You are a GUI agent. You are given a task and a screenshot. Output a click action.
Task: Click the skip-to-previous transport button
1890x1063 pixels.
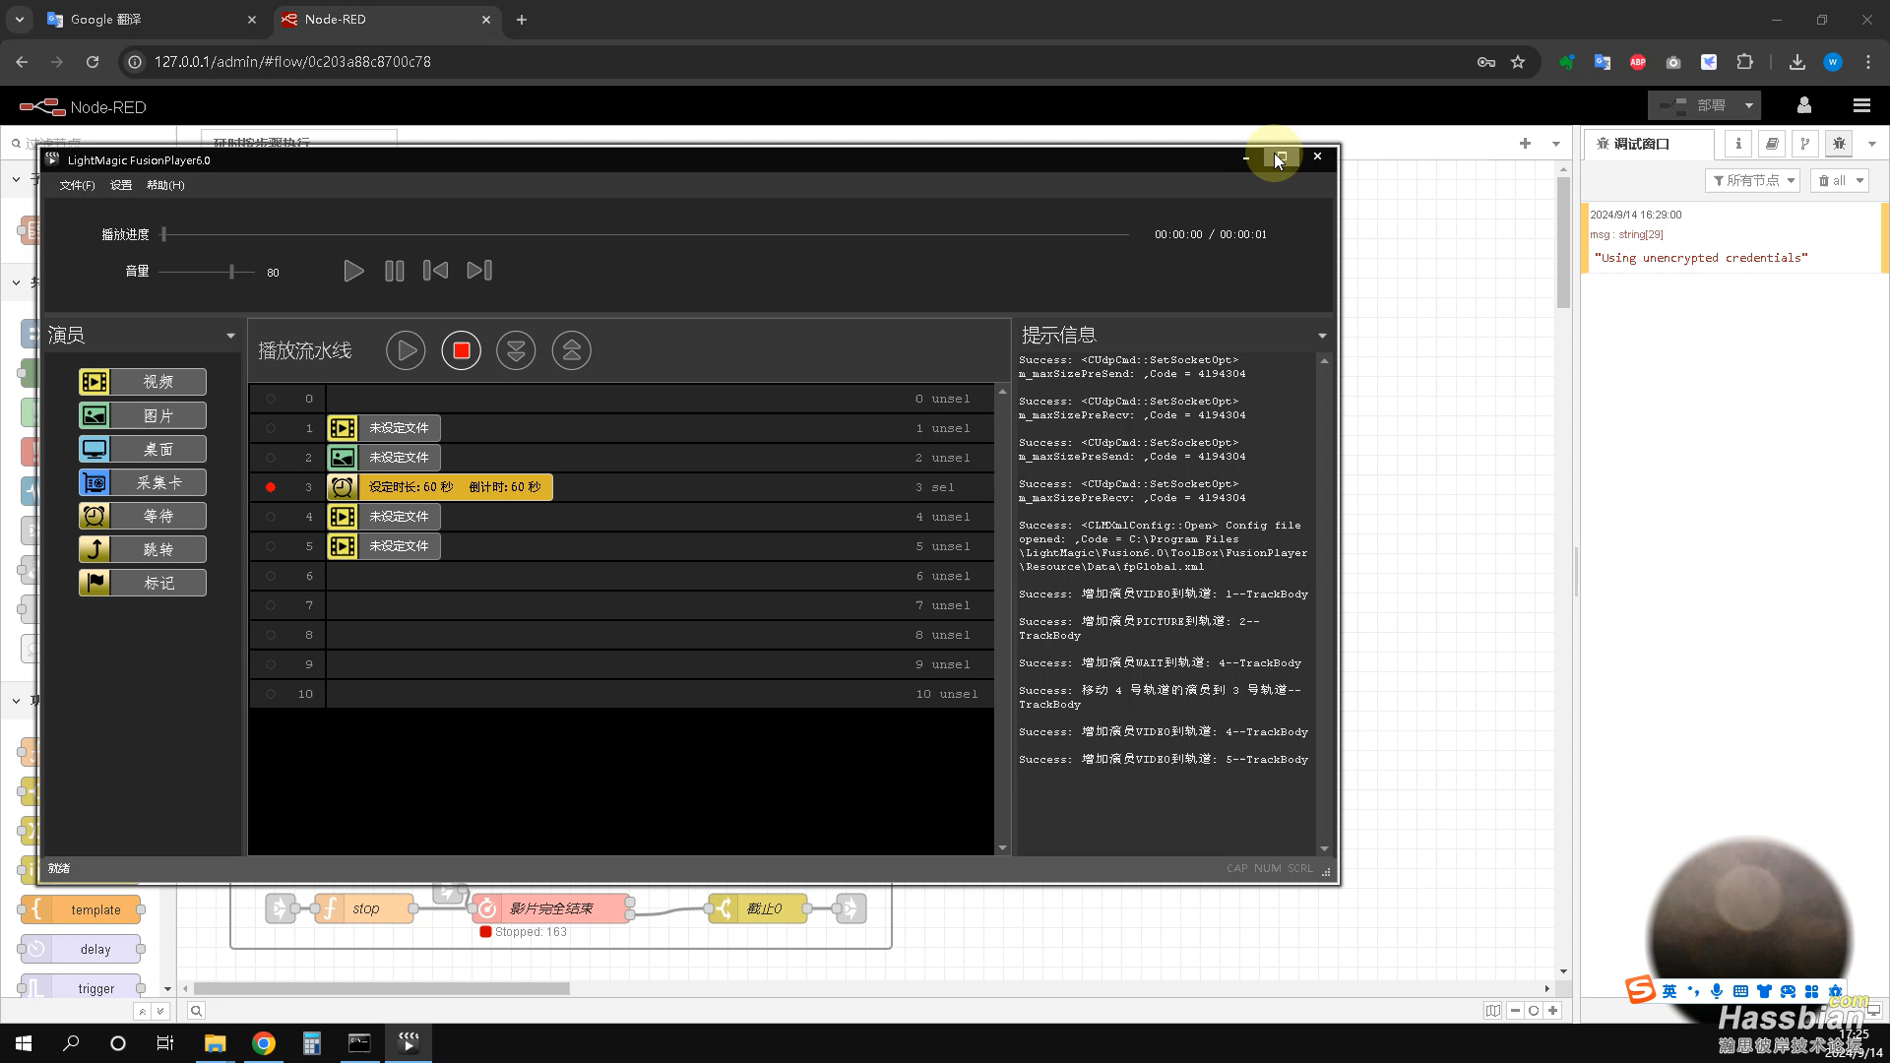pos(435,271)
